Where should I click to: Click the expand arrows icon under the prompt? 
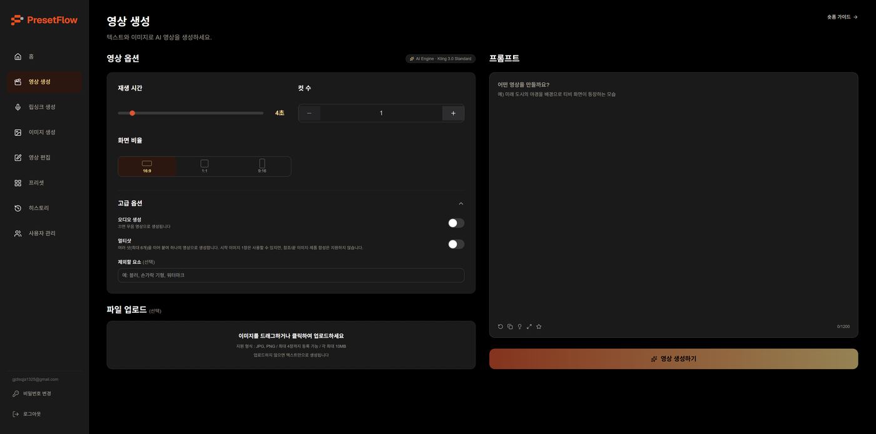click(x=529, y=327)
